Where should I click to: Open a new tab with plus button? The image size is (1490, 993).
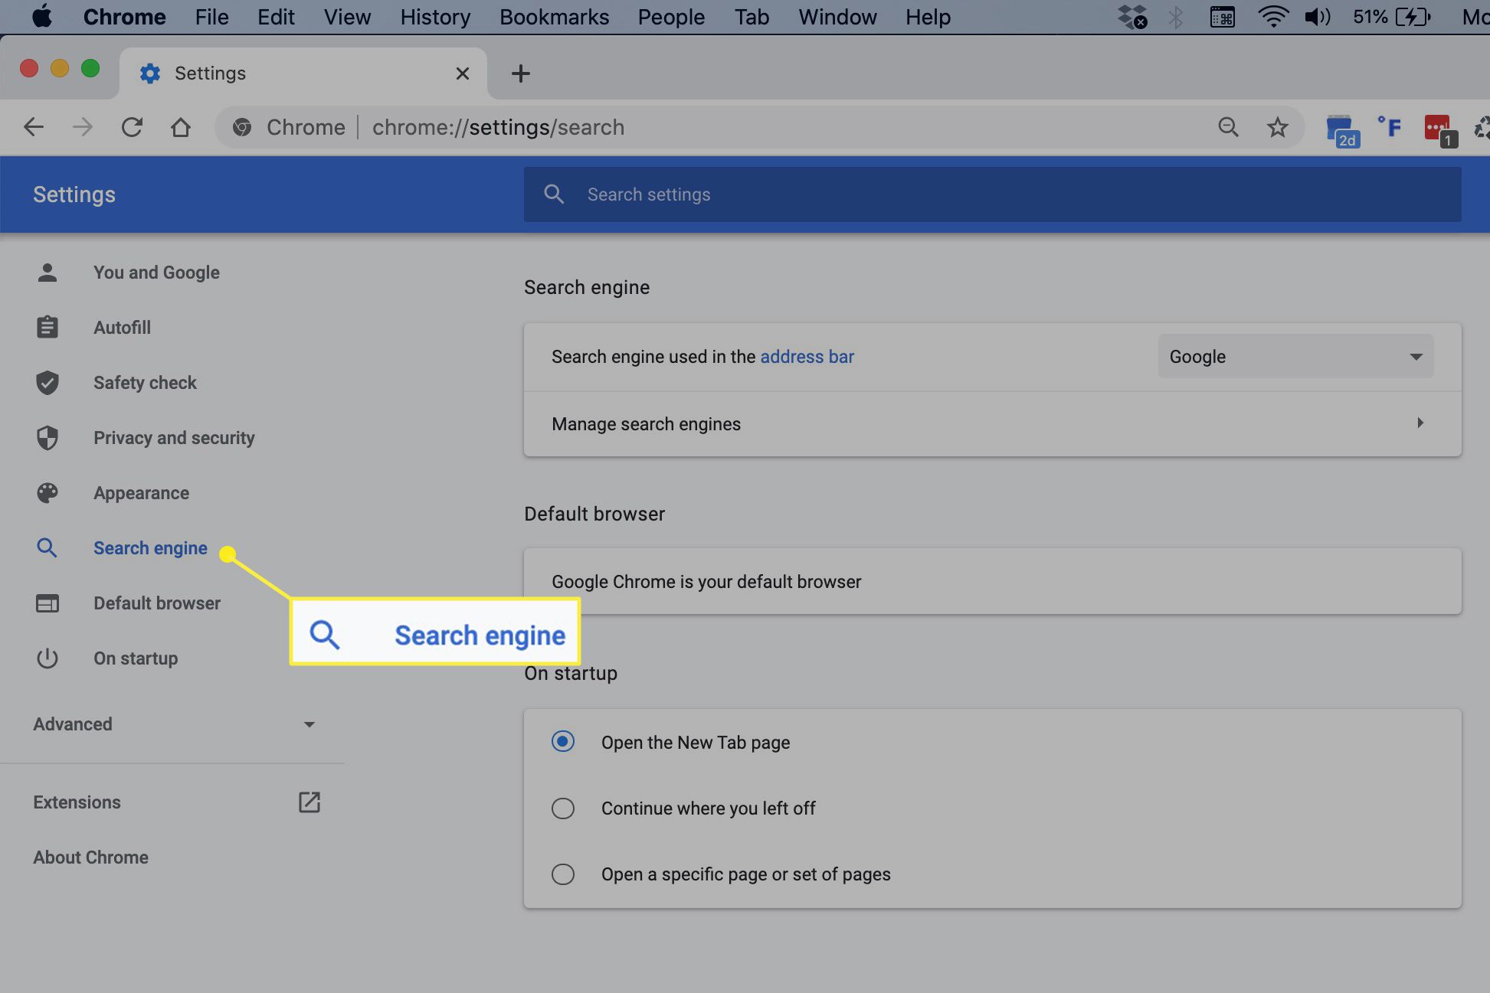click(x=521, y=73)
